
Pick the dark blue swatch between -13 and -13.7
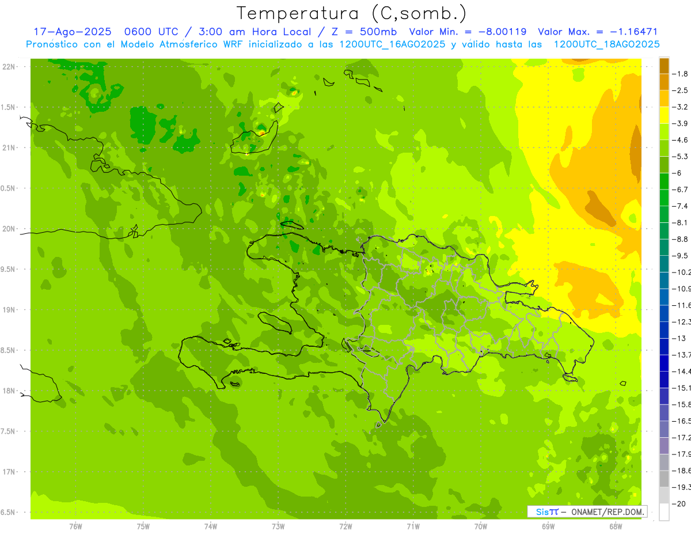click(x=664, y=346)
